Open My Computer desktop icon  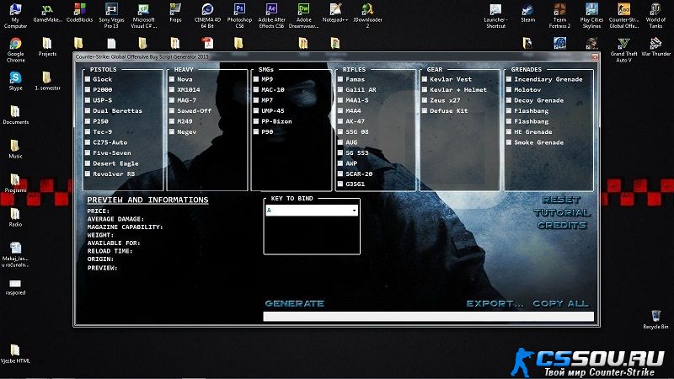pos(15,15)
